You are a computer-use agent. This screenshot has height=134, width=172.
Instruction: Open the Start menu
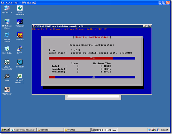click(5, 130)
